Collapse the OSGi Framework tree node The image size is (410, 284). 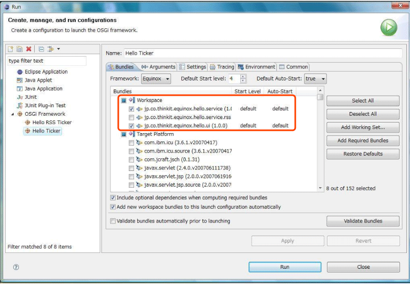point(13,114)
